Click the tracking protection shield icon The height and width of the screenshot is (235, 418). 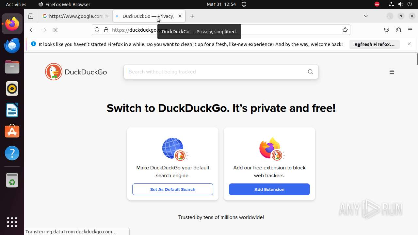point(97,30)
